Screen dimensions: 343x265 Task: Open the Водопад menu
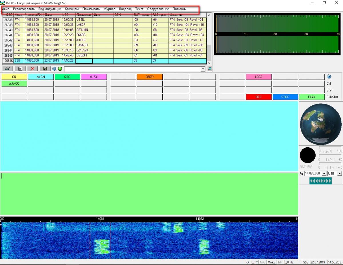pos(125,9)
